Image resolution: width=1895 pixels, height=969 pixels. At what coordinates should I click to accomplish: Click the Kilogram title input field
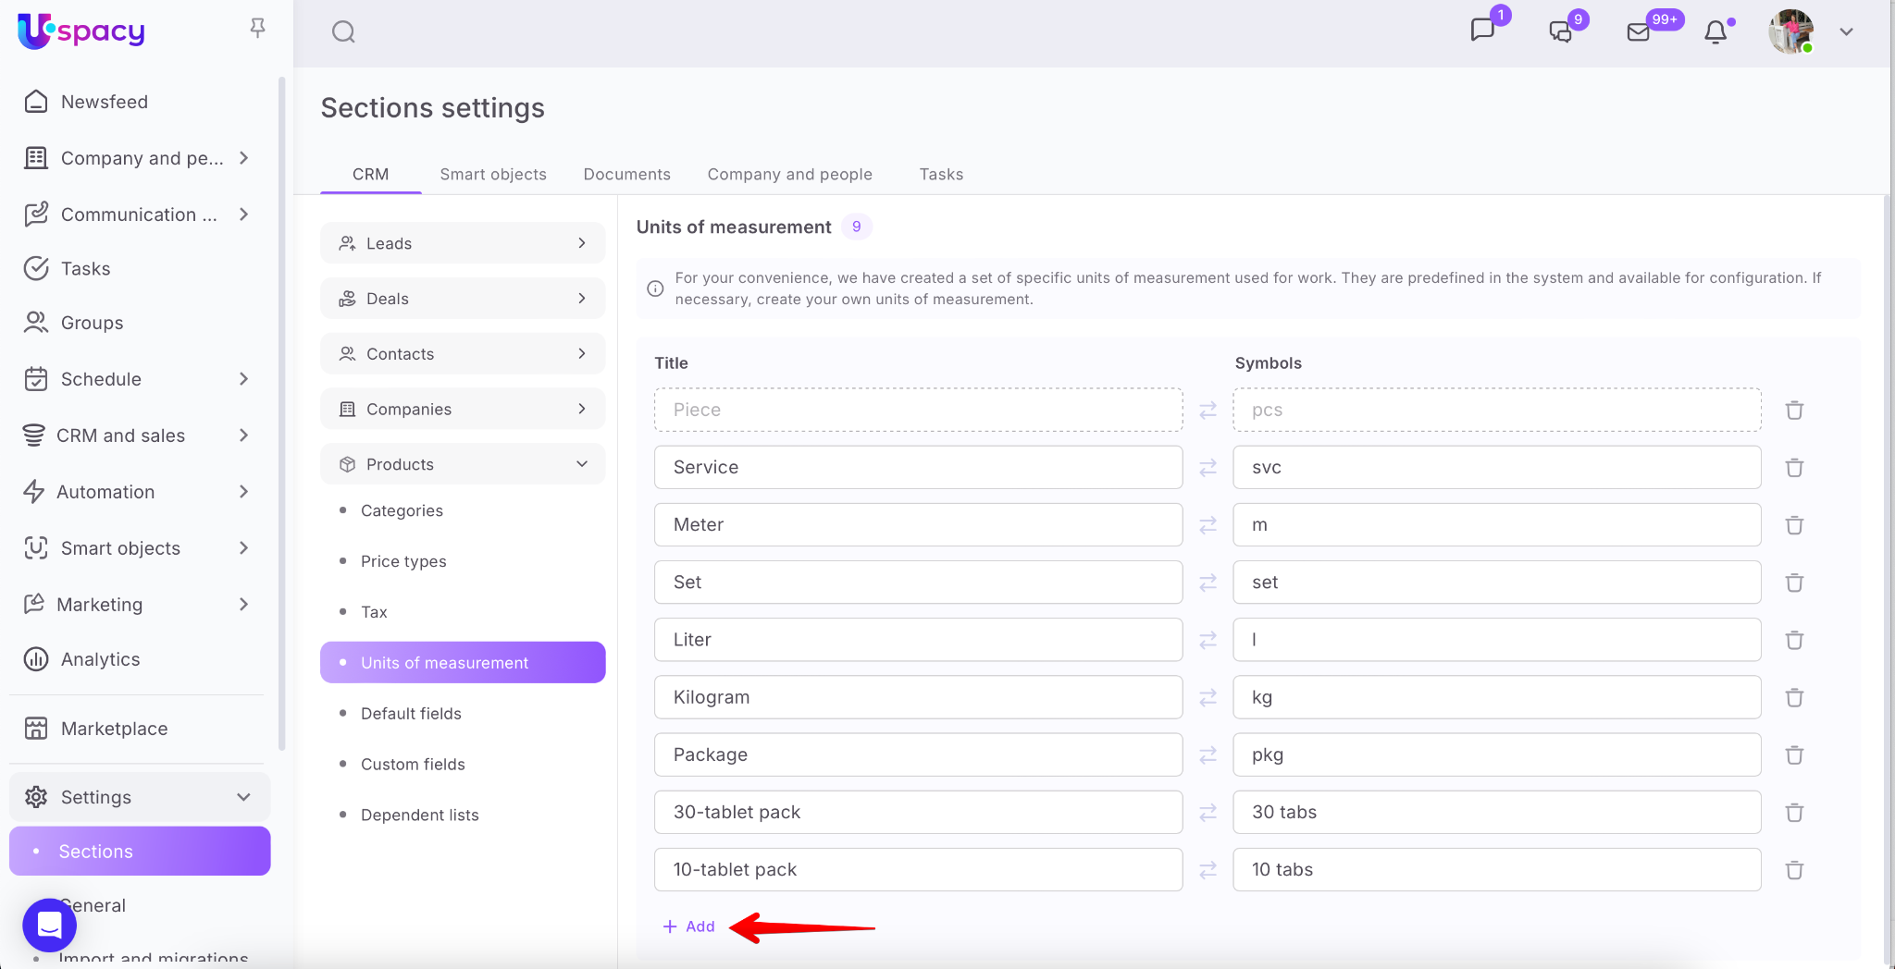pos(917,697)
